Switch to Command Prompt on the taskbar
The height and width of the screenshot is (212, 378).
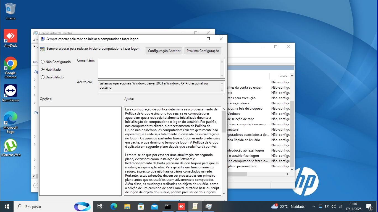click(168, 206)
